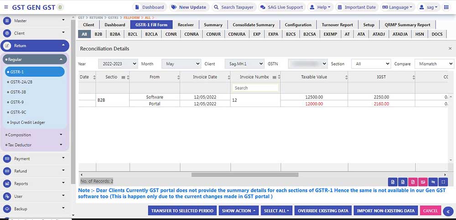The width and height of the screenshot is (456, 220).
Task: Open the Consolidate Summary tab
Action: [x=253, y=25]
